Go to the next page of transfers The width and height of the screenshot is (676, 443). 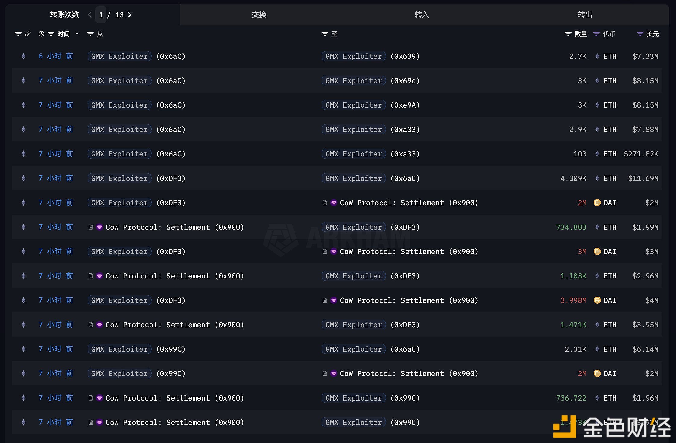pos(129,15)
